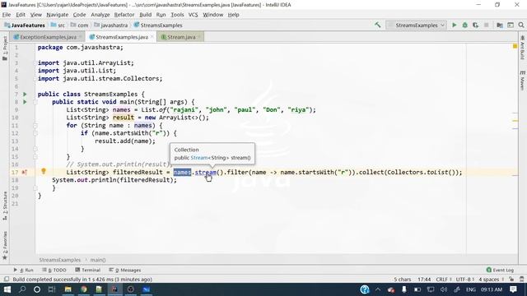This screenshot has height=296, width=527.
Task: Click the yellow intention lightbulb on line 17
Action: (44, 172)
